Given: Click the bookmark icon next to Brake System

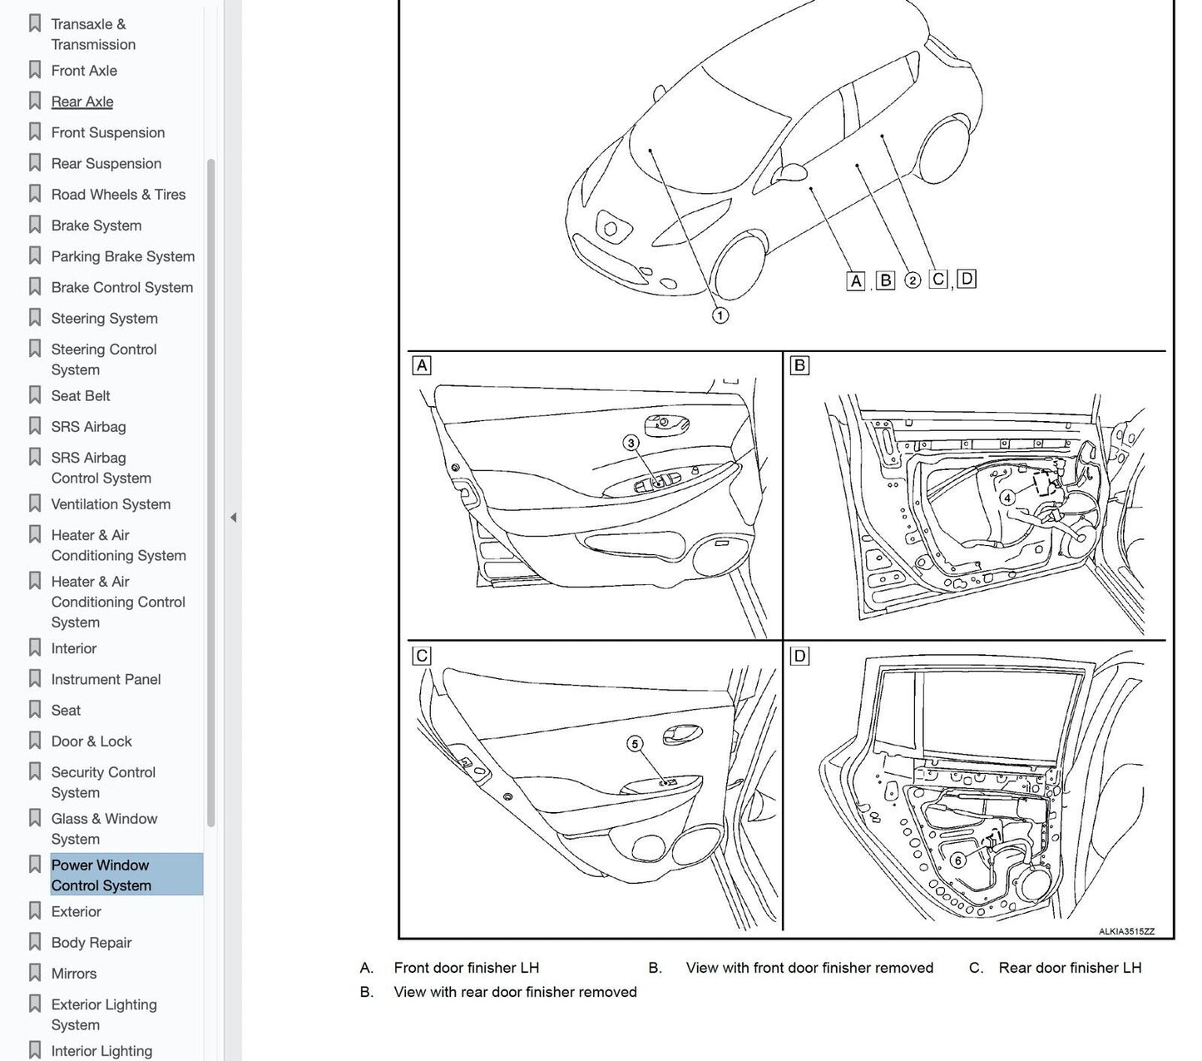Looking at the screenshot, I should point(35,226).
